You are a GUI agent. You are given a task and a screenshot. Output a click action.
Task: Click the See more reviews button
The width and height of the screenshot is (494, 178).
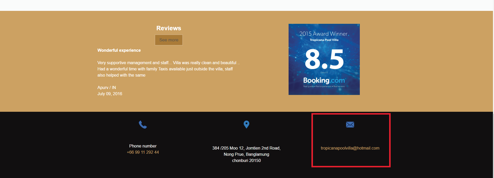point(169,40)
